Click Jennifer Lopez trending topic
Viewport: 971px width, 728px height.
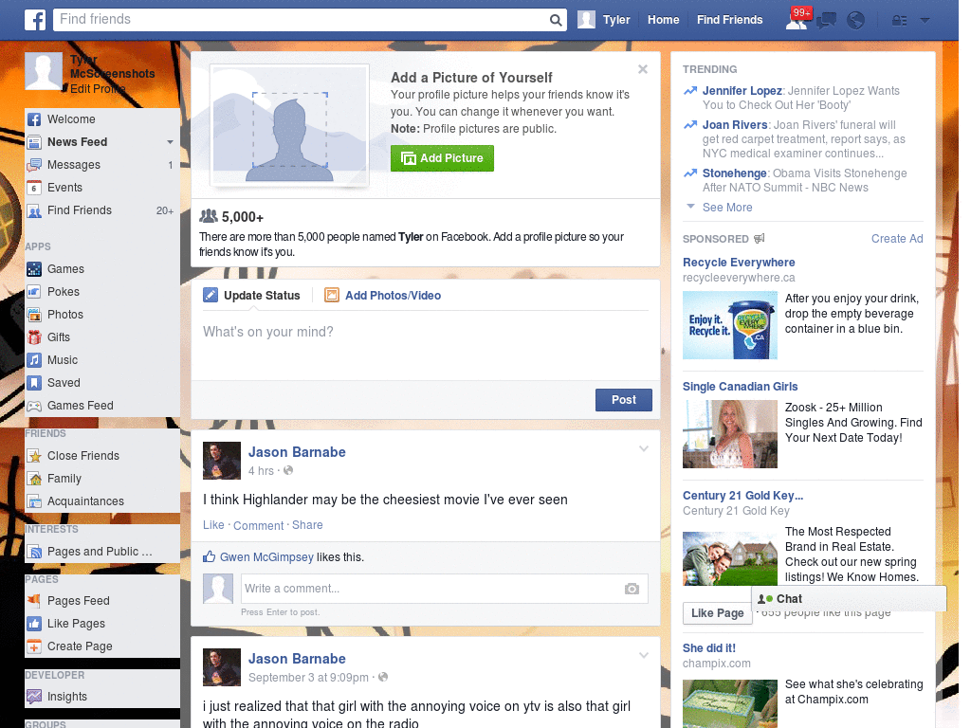click(742, 91)
